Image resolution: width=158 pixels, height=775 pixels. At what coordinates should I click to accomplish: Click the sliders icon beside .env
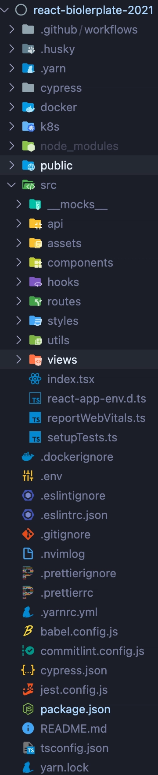click(28, 476)
